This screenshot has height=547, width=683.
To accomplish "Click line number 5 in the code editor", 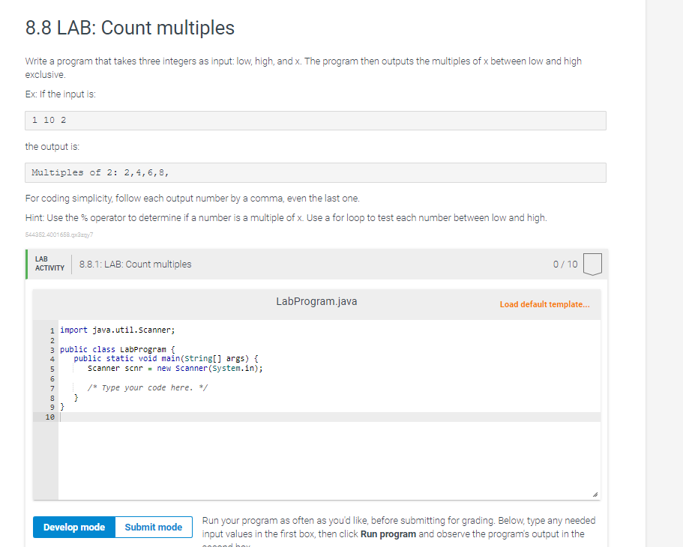I will 50,368.
